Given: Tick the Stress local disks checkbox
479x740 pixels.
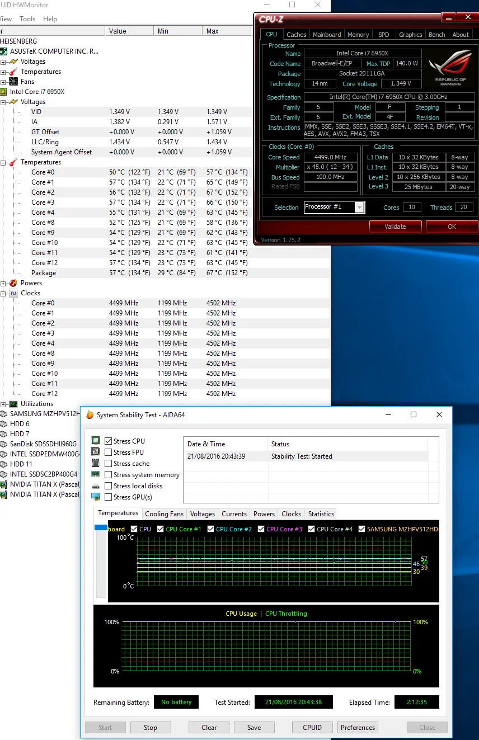Looking at the screenshot, I should coord(109,486).
